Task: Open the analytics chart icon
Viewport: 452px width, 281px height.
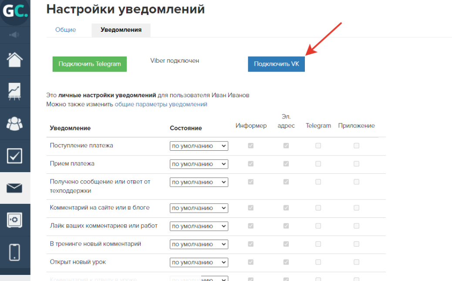Action: tap(14, 92)
